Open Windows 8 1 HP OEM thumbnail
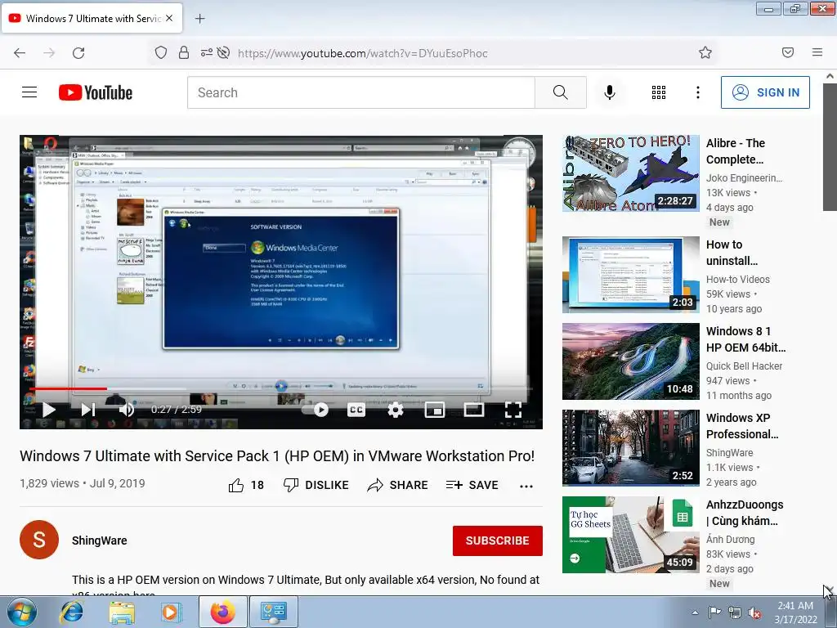 tap(630, 361)
